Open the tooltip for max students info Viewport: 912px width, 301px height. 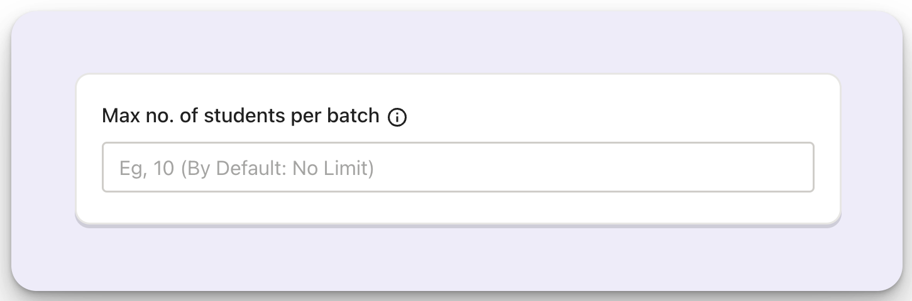pos(397,117)
